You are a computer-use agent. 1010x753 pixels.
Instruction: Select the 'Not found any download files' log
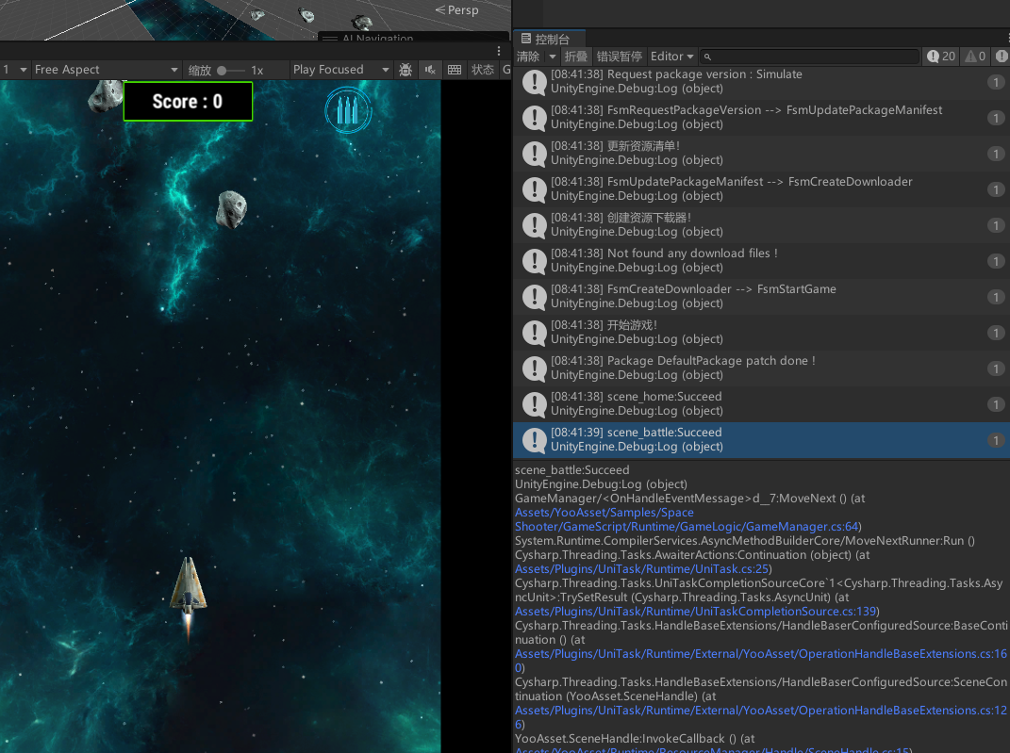point(761,261)
